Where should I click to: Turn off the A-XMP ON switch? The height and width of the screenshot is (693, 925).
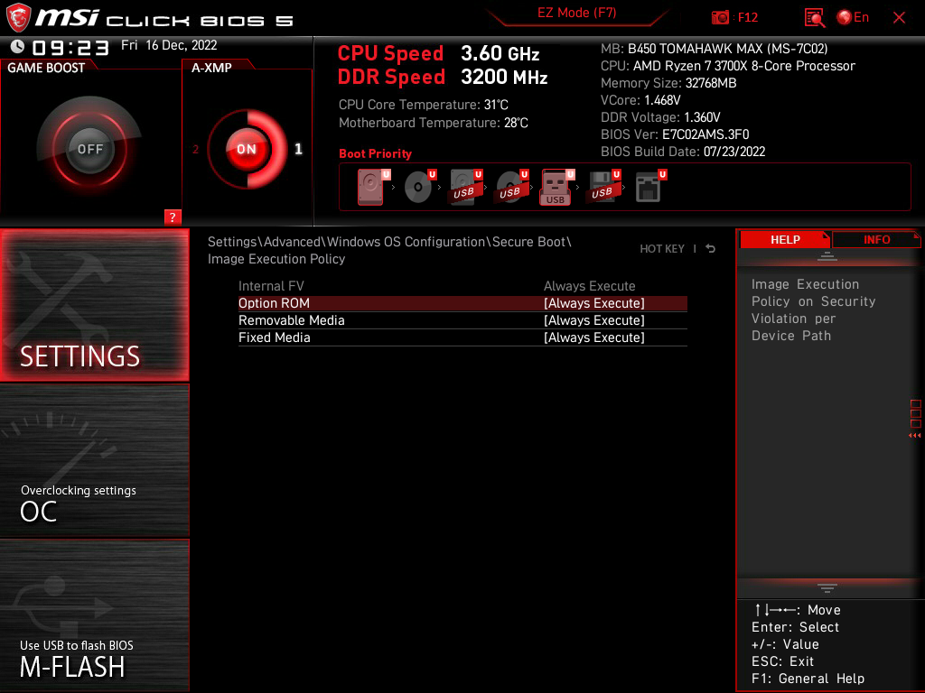click(246, 150)
